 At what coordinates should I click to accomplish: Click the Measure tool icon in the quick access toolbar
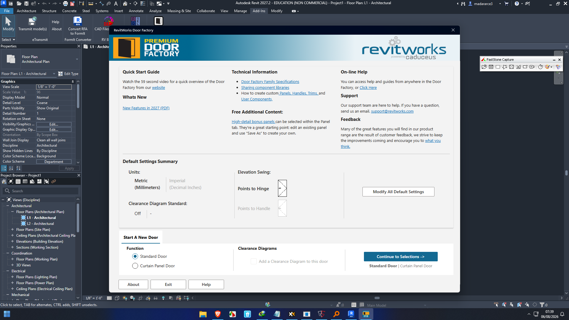[x=91, y=4]
